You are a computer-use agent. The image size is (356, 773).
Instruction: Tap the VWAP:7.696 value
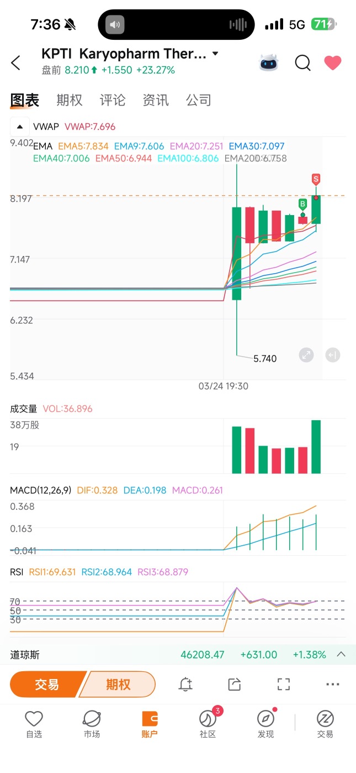coord(90,127)
